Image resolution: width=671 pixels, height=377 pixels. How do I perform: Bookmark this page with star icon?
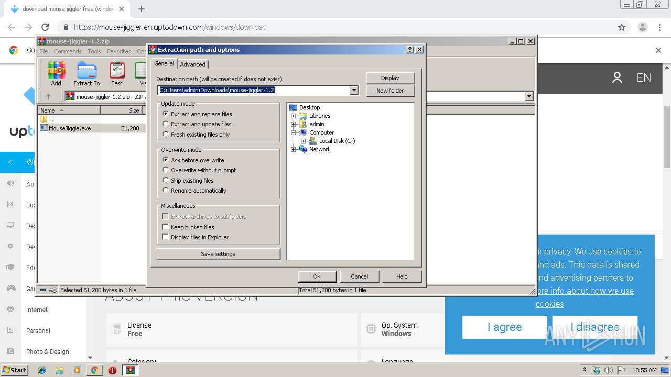point(622,27)
